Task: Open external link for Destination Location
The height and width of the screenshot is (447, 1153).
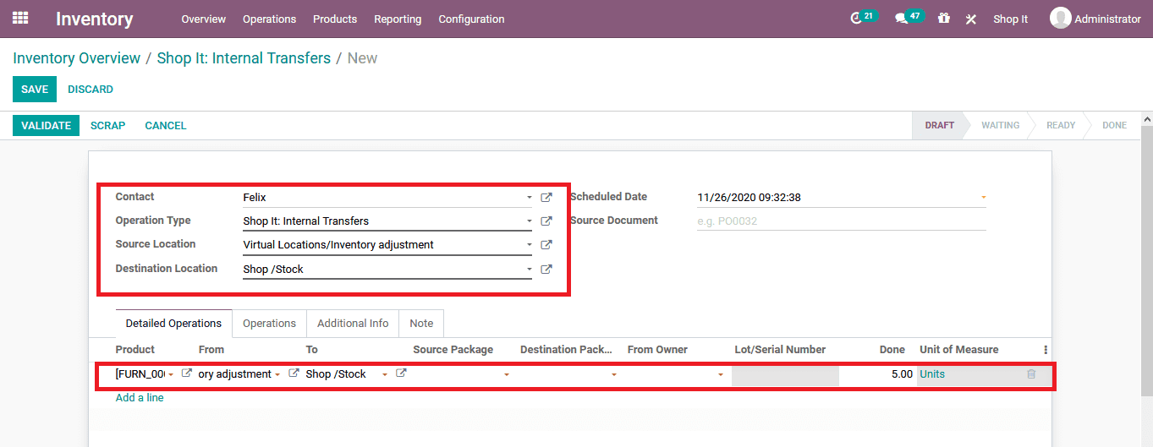Action: coord(546,270)
